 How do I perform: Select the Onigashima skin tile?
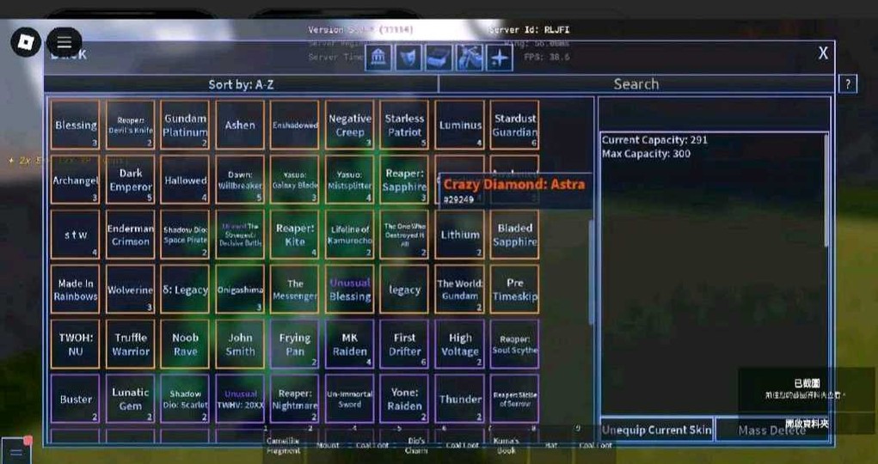tap(240, 290)
